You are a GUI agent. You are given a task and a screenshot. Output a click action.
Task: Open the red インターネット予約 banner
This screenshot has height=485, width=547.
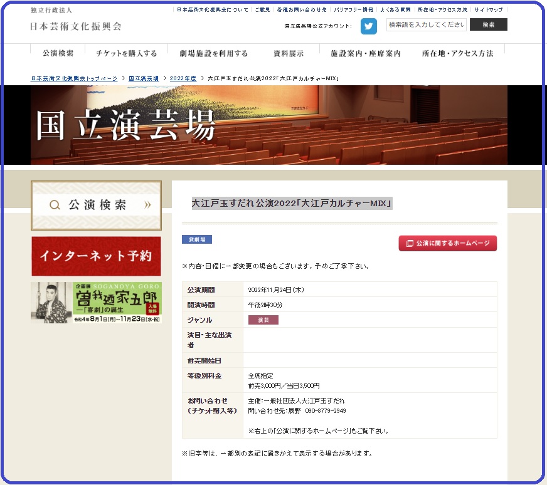coord(96,256)
